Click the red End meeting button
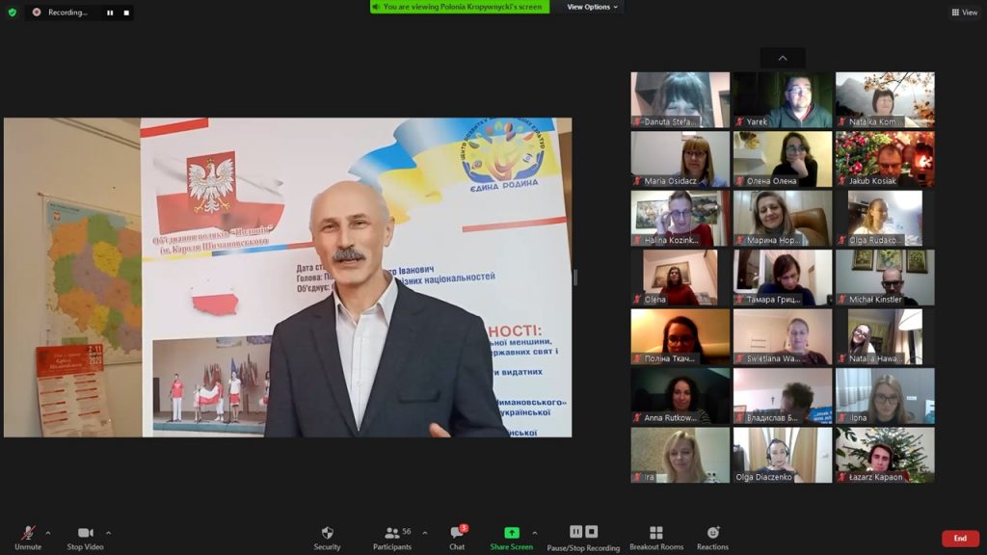This screenshot has width=987, height=555. 960,538
